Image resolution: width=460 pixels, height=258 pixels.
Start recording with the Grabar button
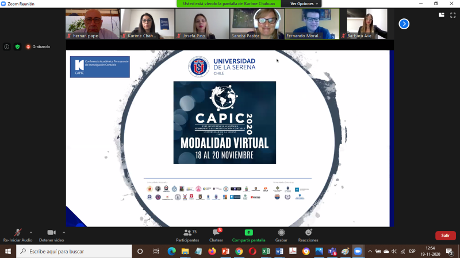pyautogui.click(x=281, y=236)
